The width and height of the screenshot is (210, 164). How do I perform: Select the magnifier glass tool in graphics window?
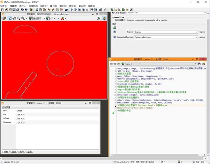click(19, 19)
